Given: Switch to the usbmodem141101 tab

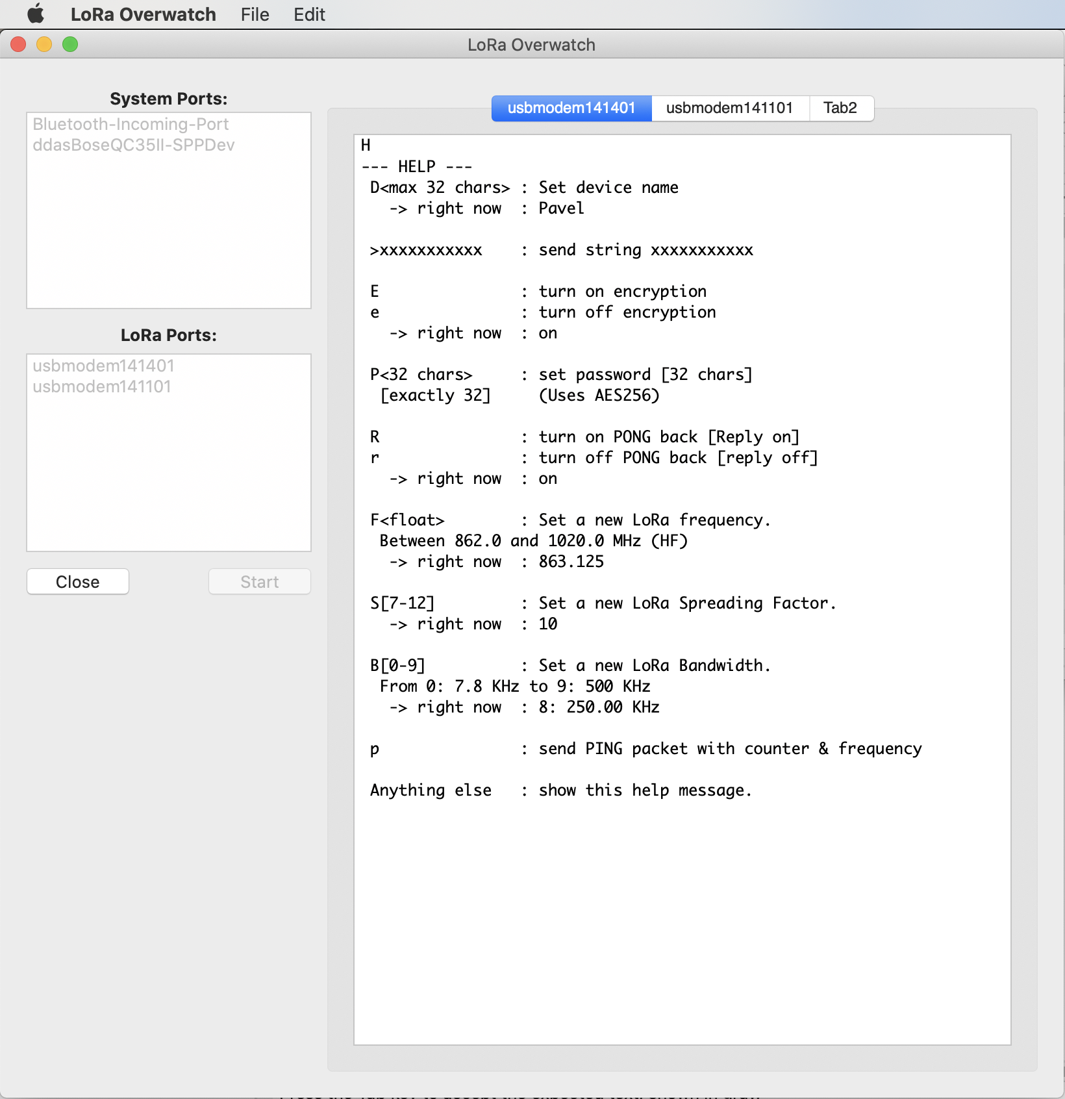Looking at the screenshot, I should click(730, 108).
